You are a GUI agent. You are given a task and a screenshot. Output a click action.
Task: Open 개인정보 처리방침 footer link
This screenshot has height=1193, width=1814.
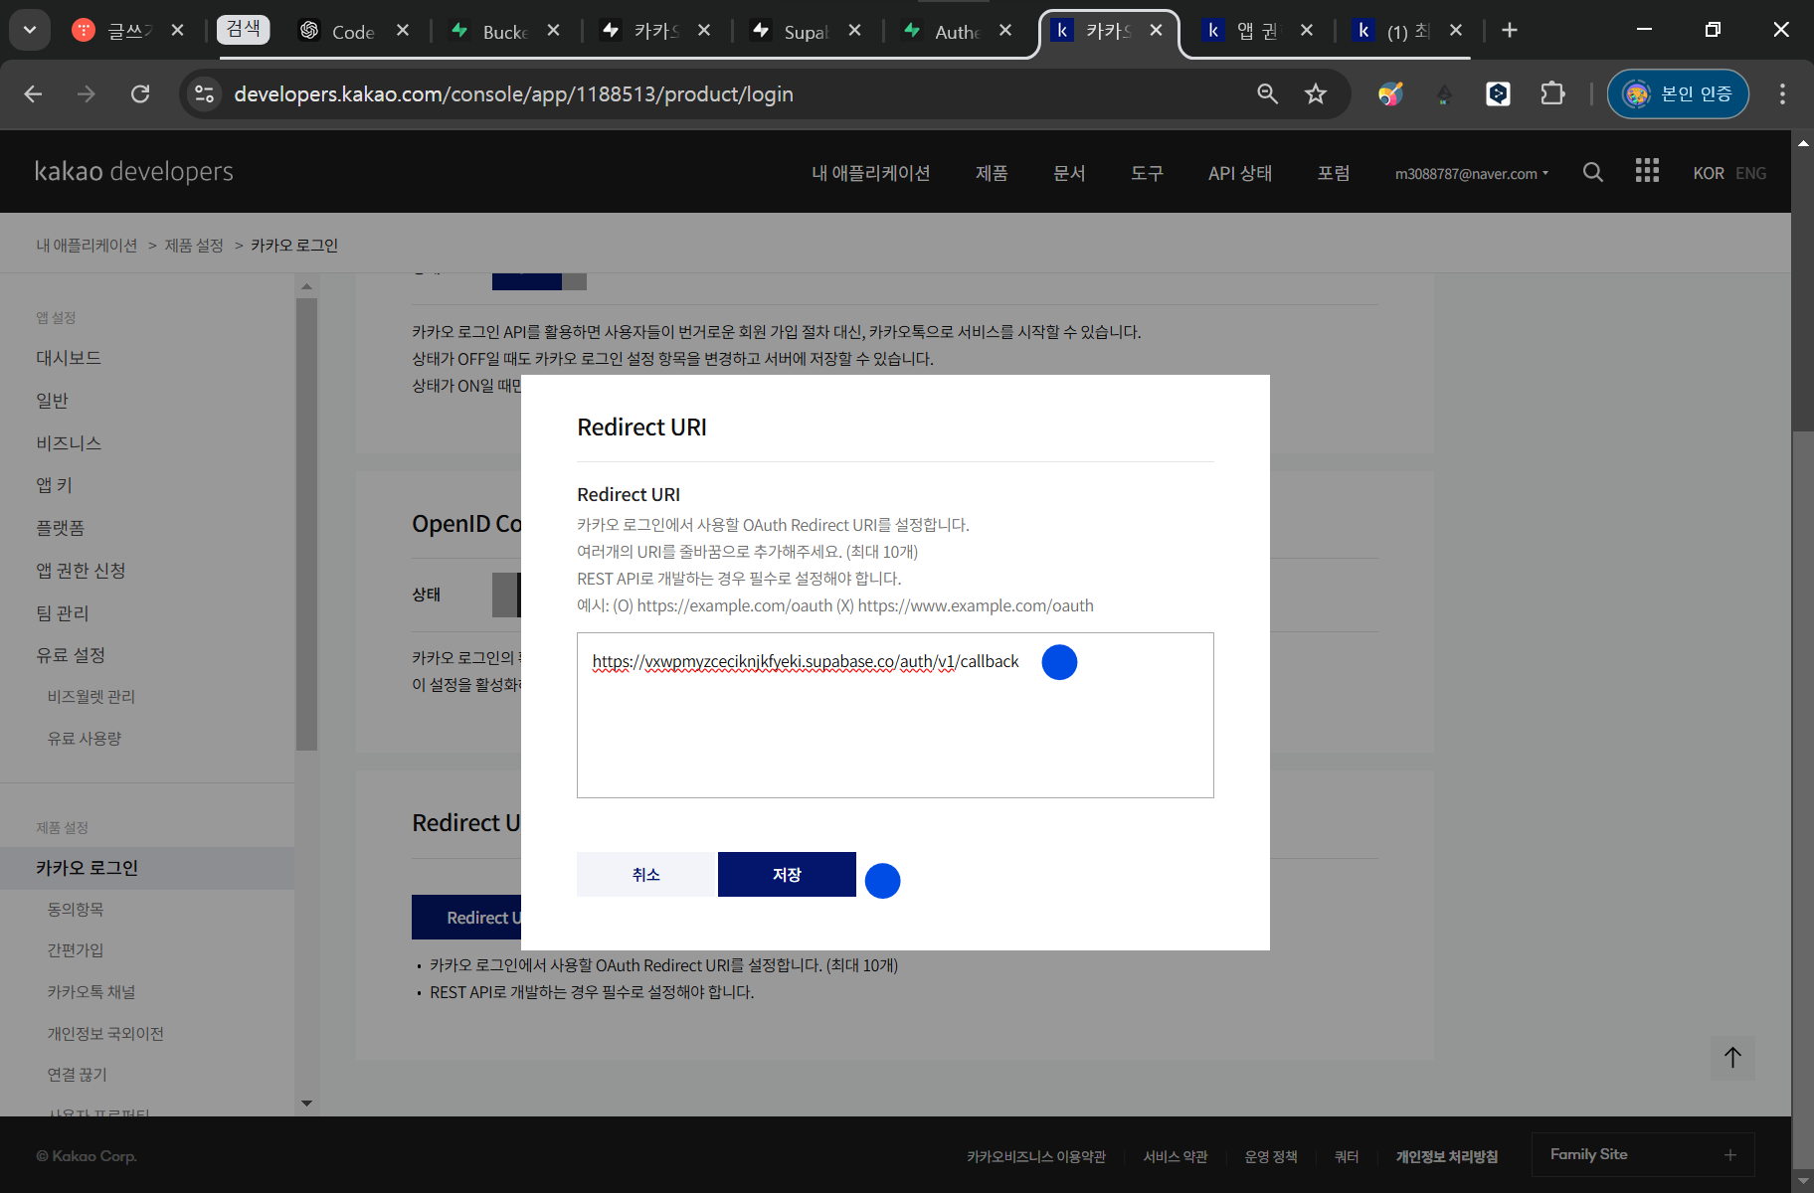coord(1447,1156)
